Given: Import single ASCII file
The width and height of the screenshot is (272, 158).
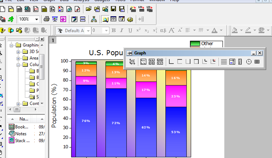Looking at the screenshot, I should point(141,9).
